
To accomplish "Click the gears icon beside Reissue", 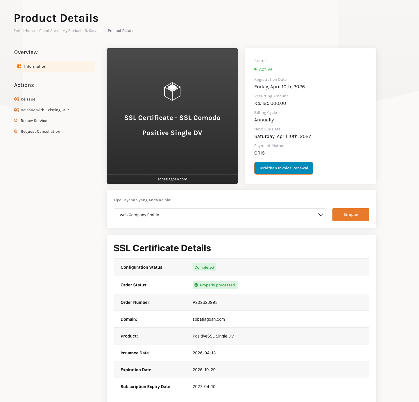I will (16, 99).
